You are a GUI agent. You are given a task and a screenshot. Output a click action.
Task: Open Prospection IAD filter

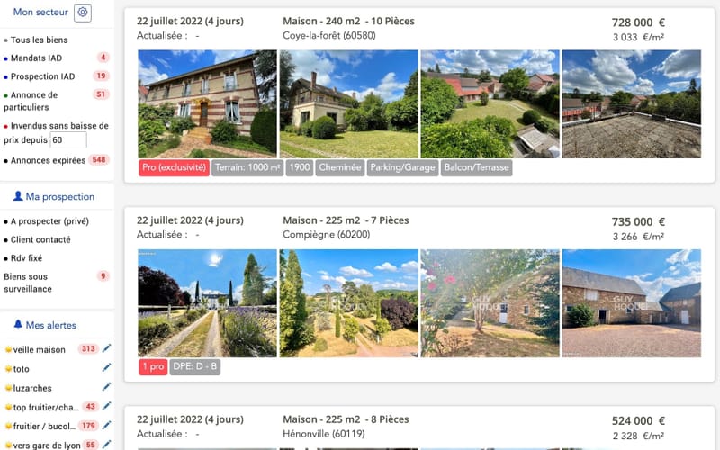pyautogui.click(x=42, y=76)
